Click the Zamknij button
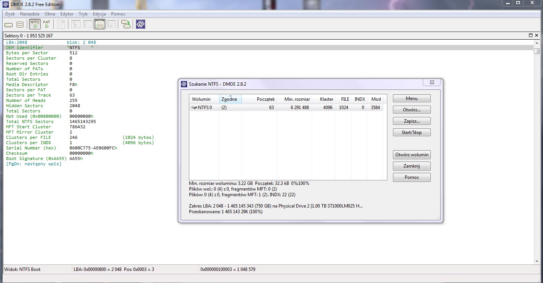The image size is (543, 283). coord(412,166)
